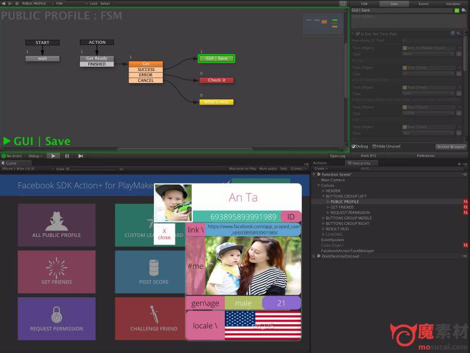Click the variable toggle on the Name text row
The image size is (470, 353).
pyautogui.click(x=459, y=54)
